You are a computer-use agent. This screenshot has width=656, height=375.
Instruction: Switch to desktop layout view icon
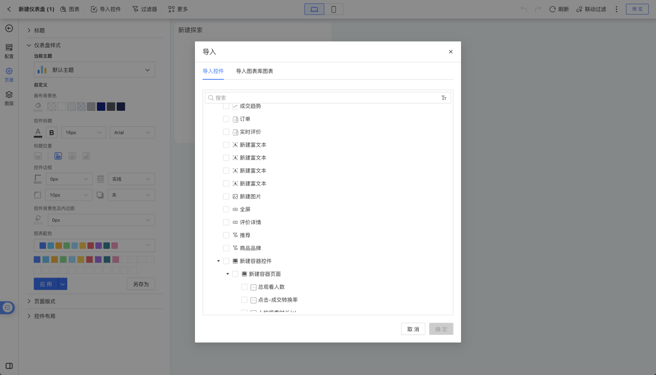point(314,9)
